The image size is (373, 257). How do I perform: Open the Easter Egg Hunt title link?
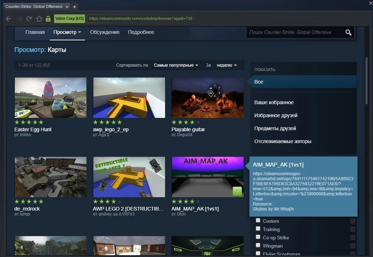33,129
